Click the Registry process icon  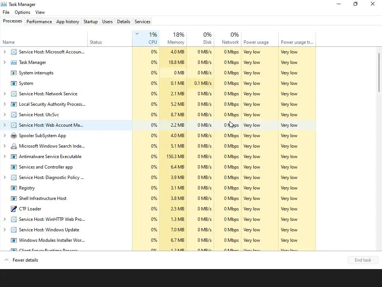tap(14, 188)
